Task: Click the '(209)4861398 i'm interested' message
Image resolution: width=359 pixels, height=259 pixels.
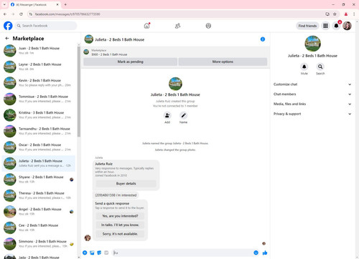Action: coord(116,195)
